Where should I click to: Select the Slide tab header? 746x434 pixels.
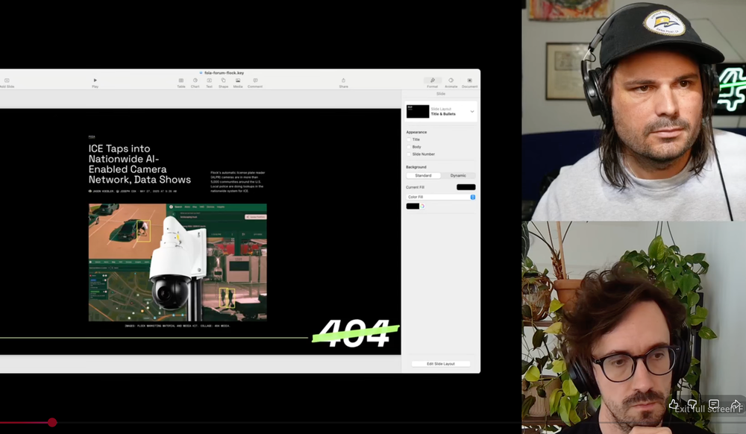coord(441,94)
